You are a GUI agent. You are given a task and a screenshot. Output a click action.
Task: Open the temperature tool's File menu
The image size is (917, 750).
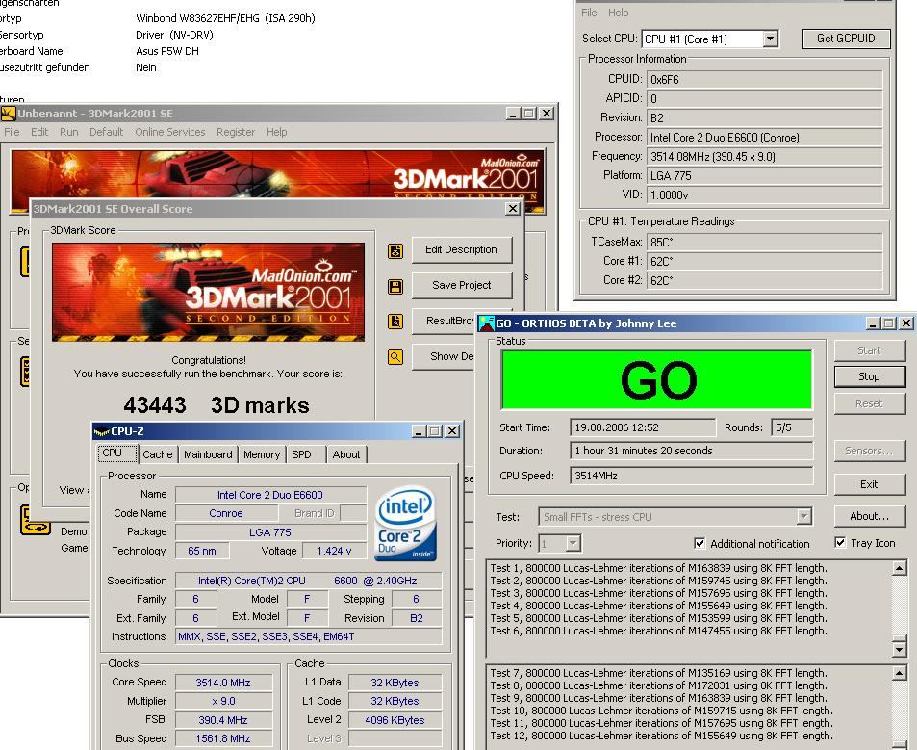coord(589,13)
